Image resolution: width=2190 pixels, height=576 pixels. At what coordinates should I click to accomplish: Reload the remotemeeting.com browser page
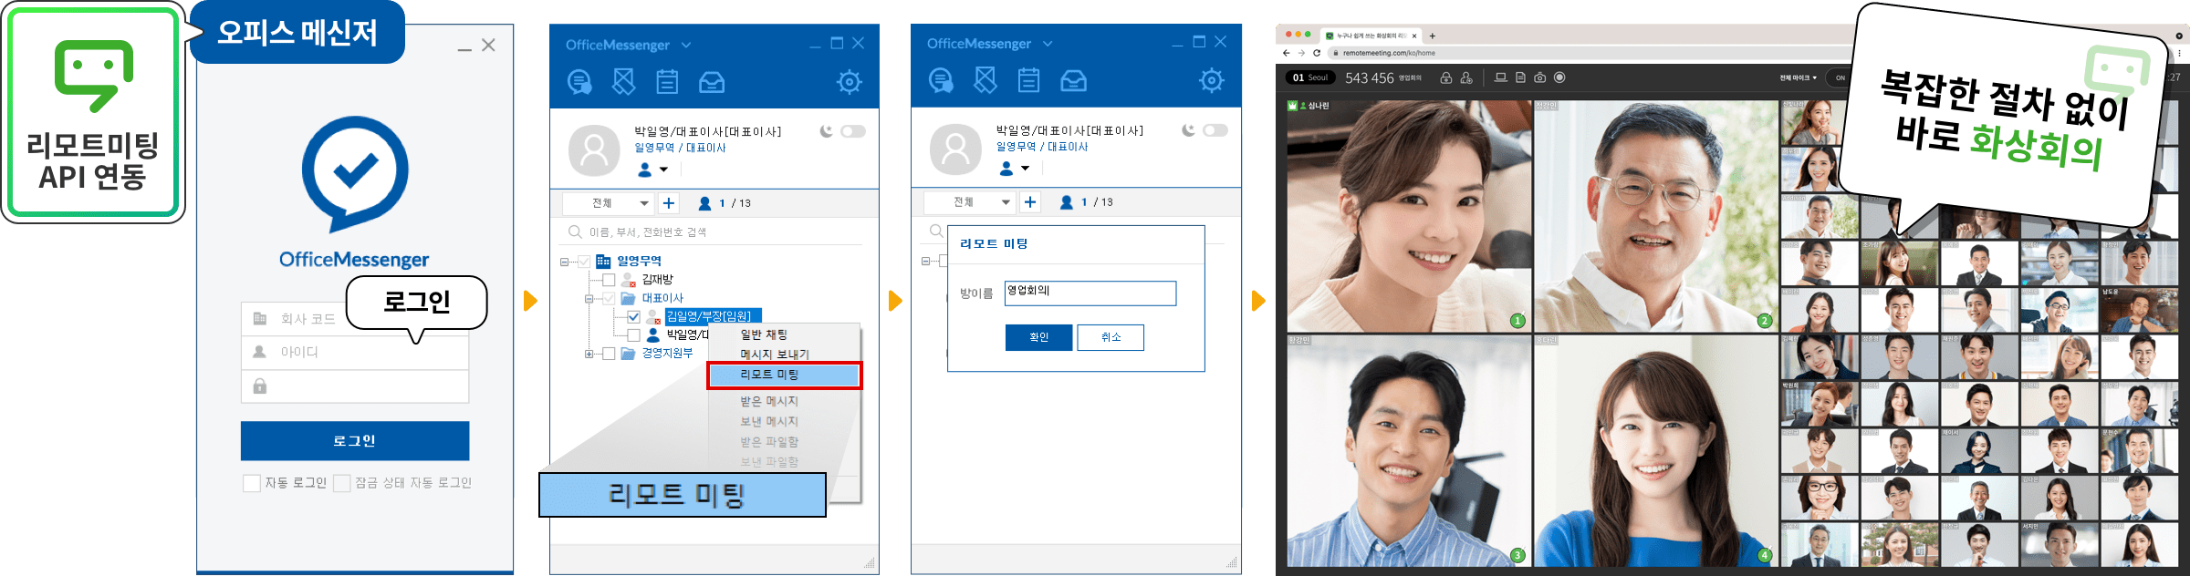click(1316, 53)
